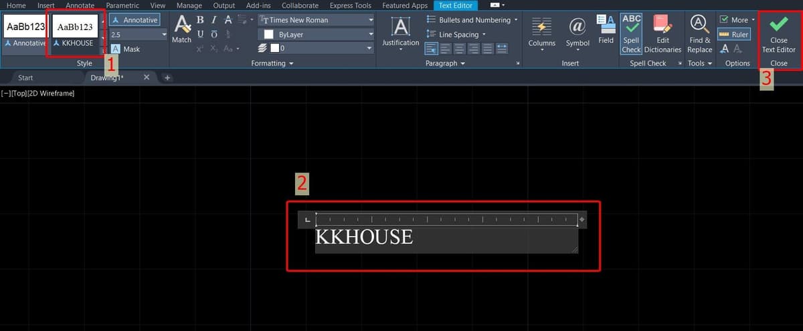The width and height of the screenshot is (803, 331).
Task: Add a new drawing tab with plus
Action: (x=167, y=78)
